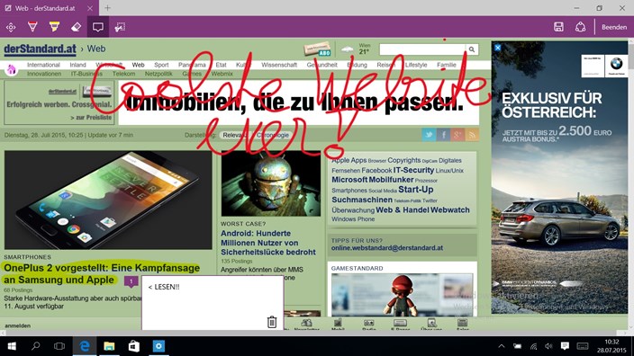Screen dimensions: 634x356
Task: Open the Sport menu section
Action: pos(161,65)
